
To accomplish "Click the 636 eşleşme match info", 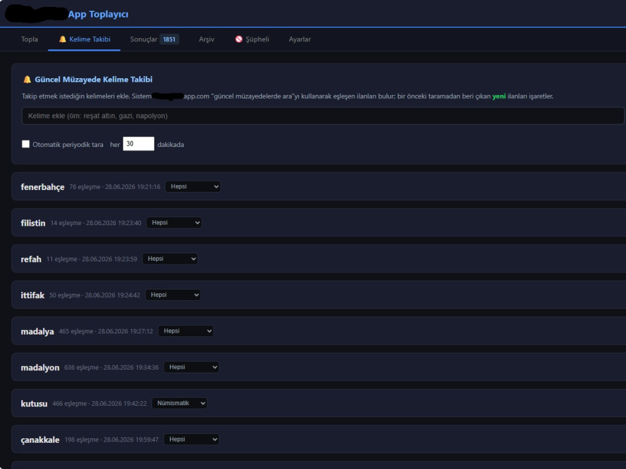I will [x=111, y=367].
